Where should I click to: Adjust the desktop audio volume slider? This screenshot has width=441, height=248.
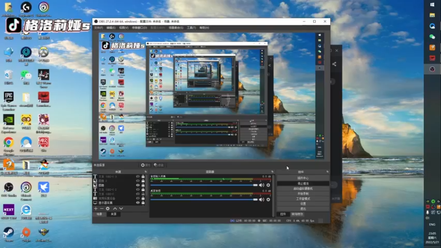tap(204, 200)
